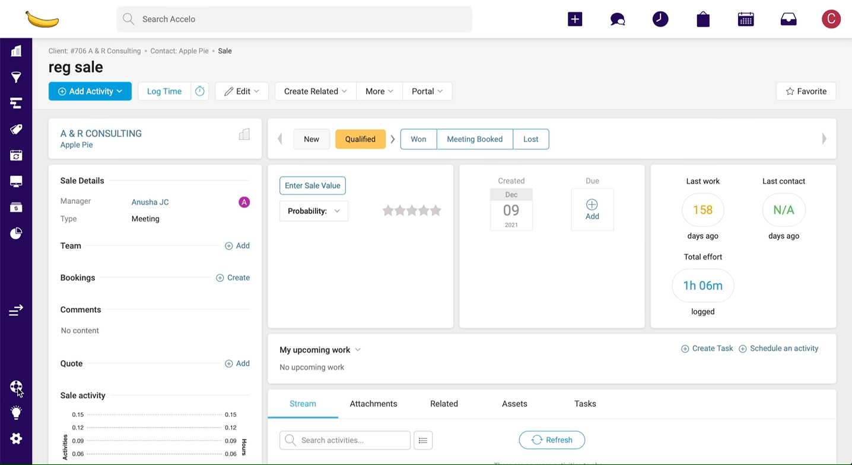Viewport: 852px width, 465px height.
Task: Add a Team member
Action: [237, 246]
